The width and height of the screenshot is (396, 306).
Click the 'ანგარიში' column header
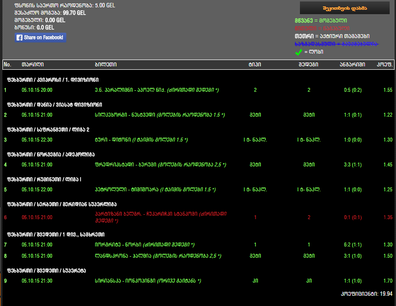353,64
